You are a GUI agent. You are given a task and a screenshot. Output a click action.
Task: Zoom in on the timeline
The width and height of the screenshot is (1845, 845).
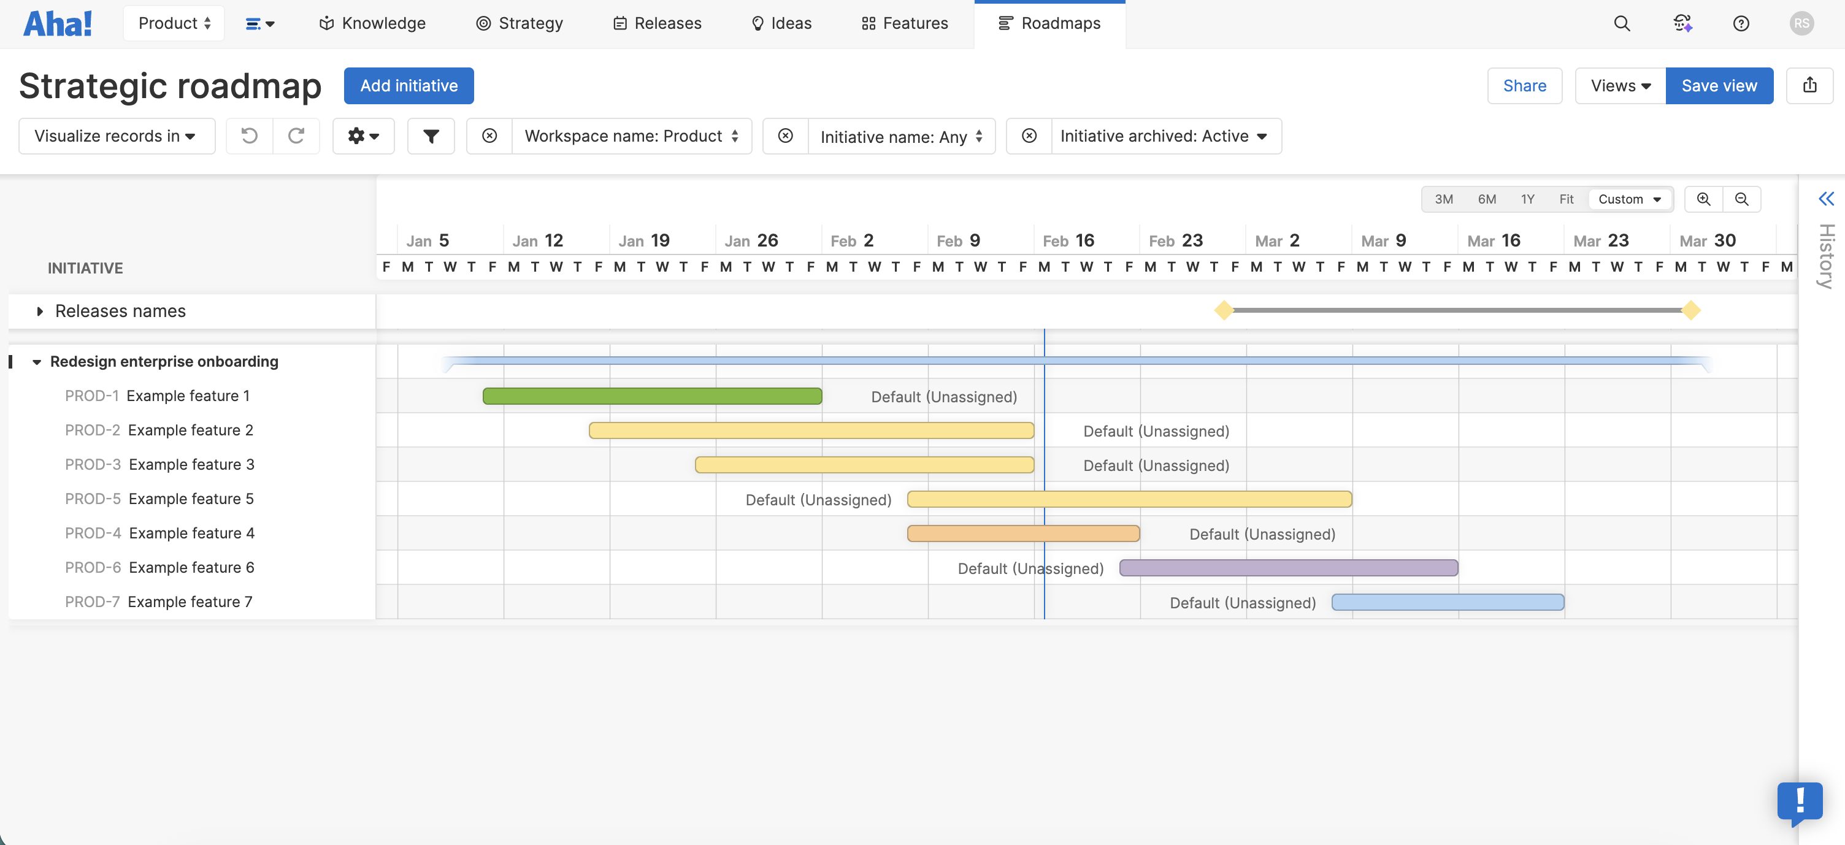pos(1703,199)
